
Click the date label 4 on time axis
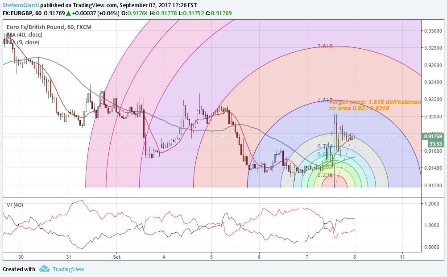(x=164, y=257)
